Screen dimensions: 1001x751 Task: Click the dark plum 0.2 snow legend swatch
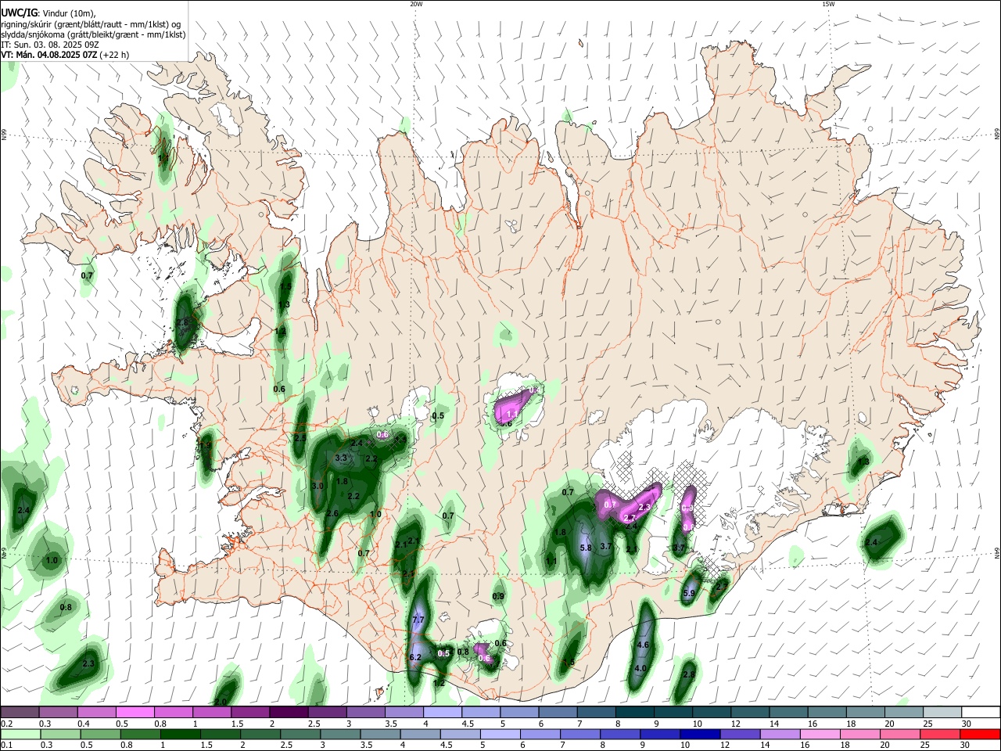coord(20,712)
